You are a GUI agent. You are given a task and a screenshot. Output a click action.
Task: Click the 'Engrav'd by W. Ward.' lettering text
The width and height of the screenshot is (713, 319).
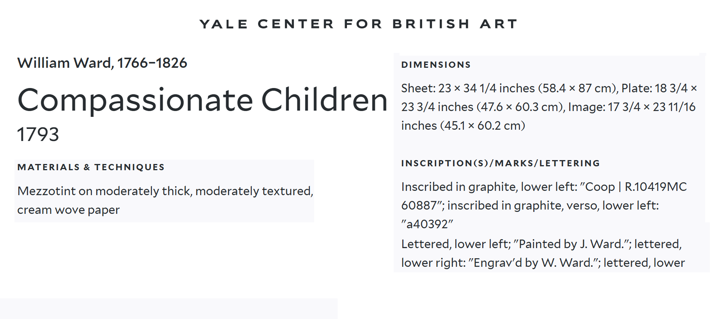[534, 263]
